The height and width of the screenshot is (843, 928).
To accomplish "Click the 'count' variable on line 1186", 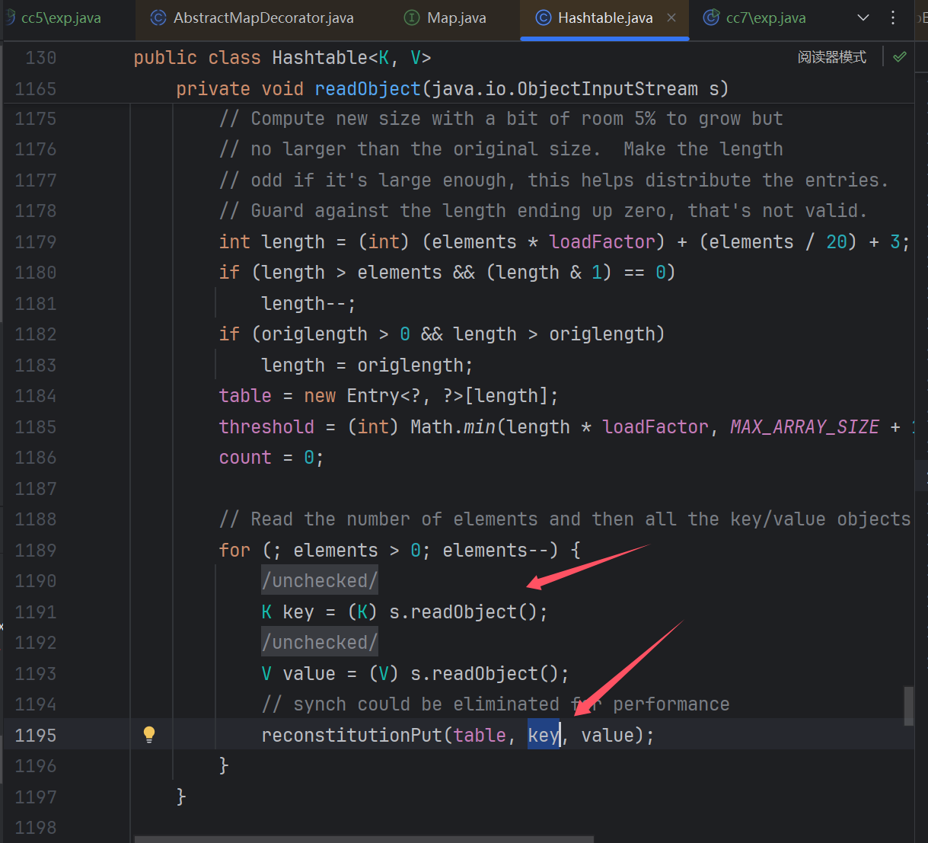I will [245, 458].
